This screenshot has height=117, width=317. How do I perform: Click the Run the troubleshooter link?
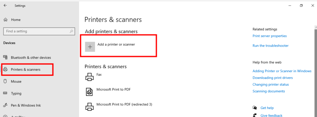point(271,46)
